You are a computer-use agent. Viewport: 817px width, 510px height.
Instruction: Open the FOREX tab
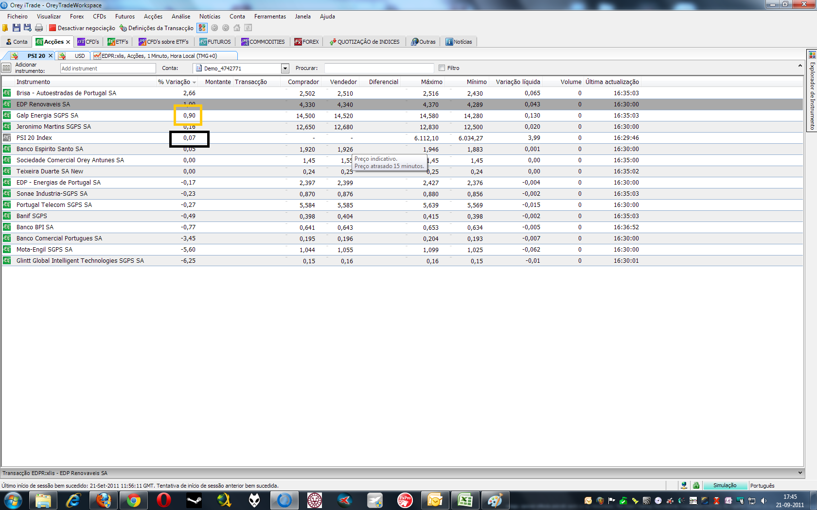click(x=306, y=42)
